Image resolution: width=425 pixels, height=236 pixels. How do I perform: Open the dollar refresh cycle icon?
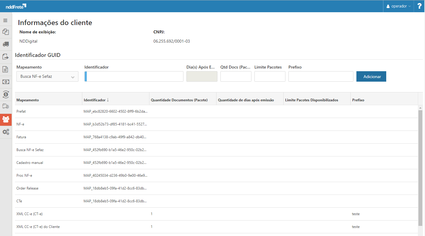5,94
